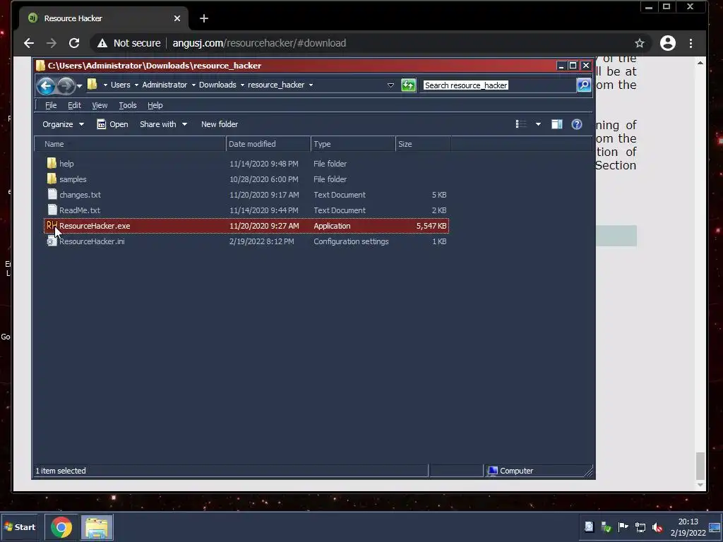
Task: Sort by Size column header
Action: coord(424,144)
